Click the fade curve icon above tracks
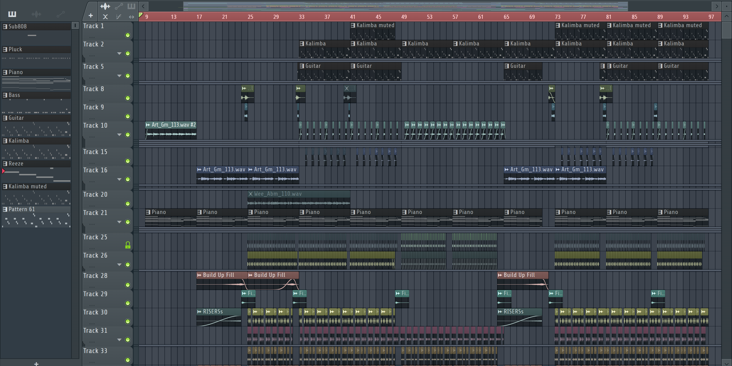 [x=119, y=17]
